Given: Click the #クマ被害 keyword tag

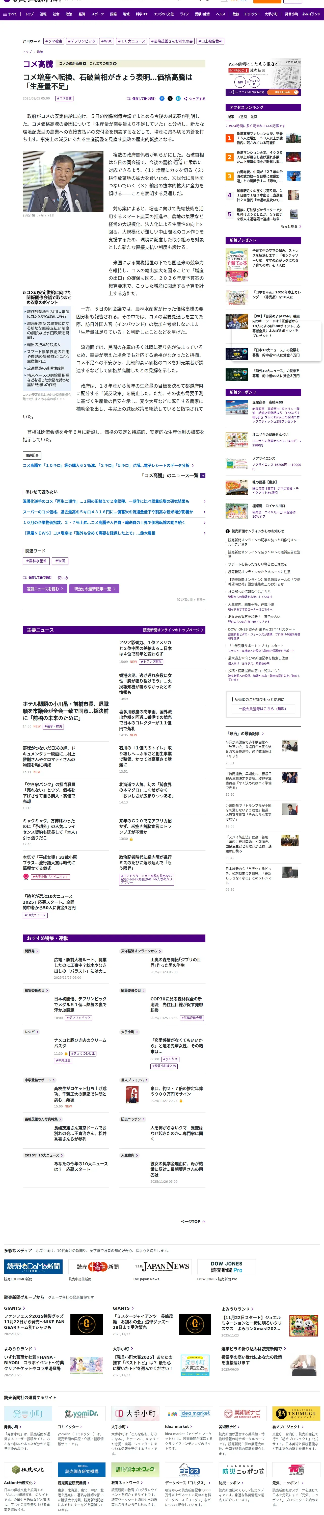Looking at the screenshot, I should click(x=53, y=42).
